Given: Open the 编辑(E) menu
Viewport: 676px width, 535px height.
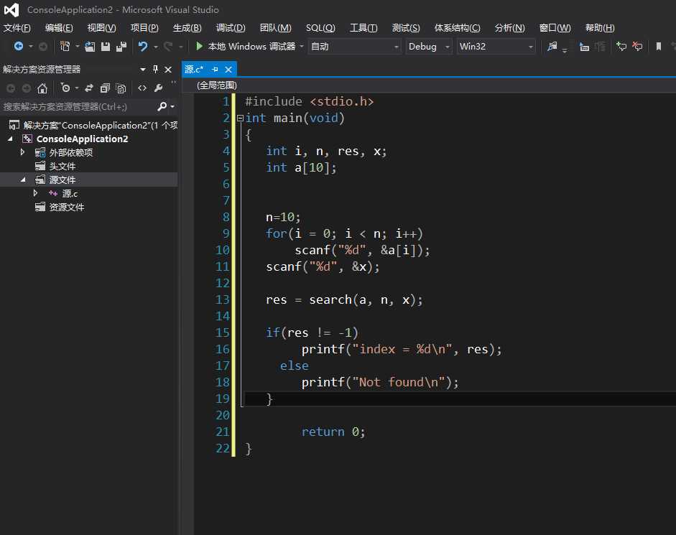Looking at the screenshot, I should [59, 28].
